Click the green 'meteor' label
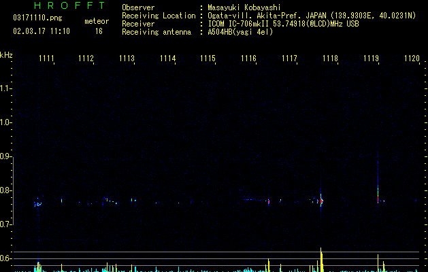Screen dimensions: 428x272 click(97, 21)
